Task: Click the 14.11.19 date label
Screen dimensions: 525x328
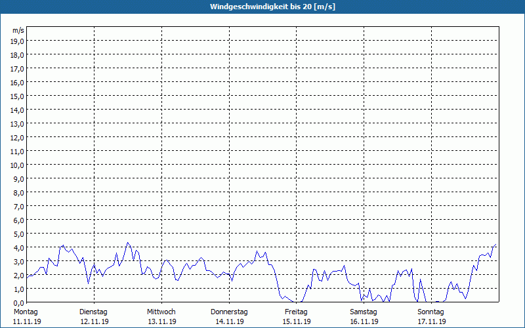Action: pyautogui.click(x=229, y=321)
